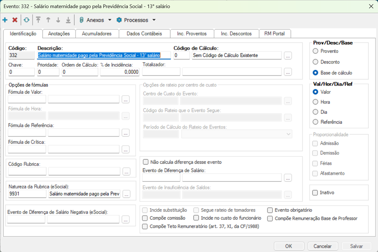Select the Desconto radio button

tap(315, 62)
